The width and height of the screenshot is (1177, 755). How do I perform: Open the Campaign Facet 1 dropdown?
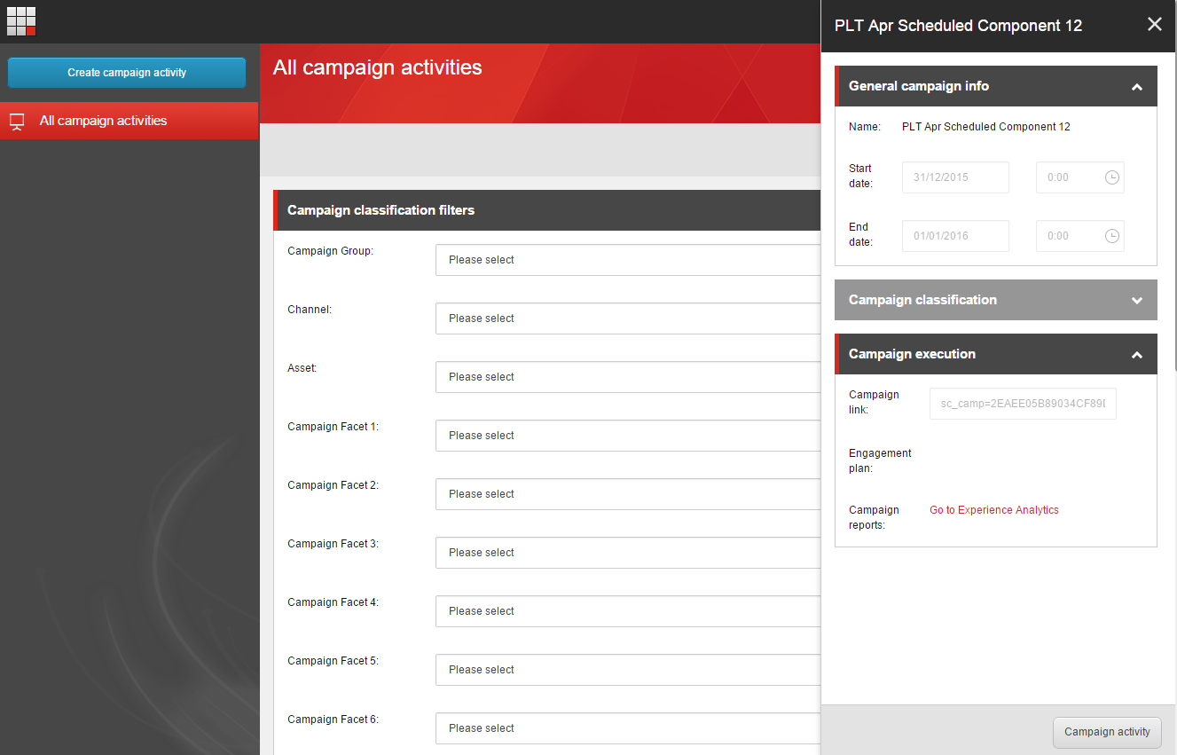[629, 436]
